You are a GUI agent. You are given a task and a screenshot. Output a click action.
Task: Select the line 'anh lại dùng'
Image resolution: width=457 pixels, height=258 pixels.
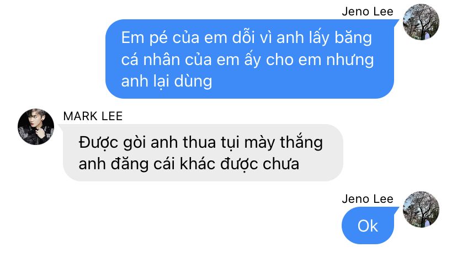coord(167,81)
